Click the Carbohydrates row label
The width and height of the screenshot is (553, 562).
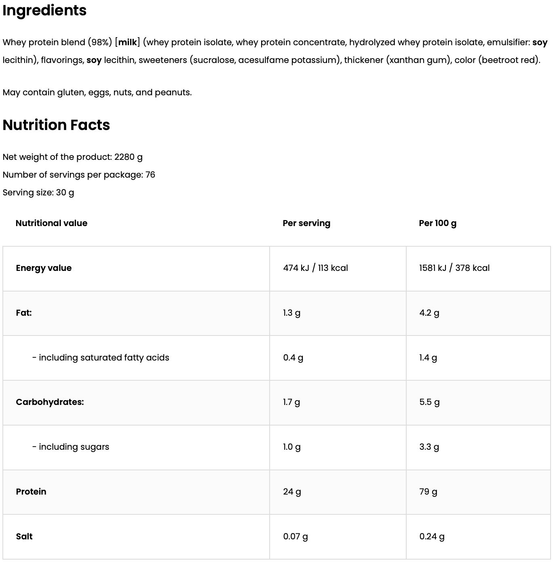(x=50, y=402)
